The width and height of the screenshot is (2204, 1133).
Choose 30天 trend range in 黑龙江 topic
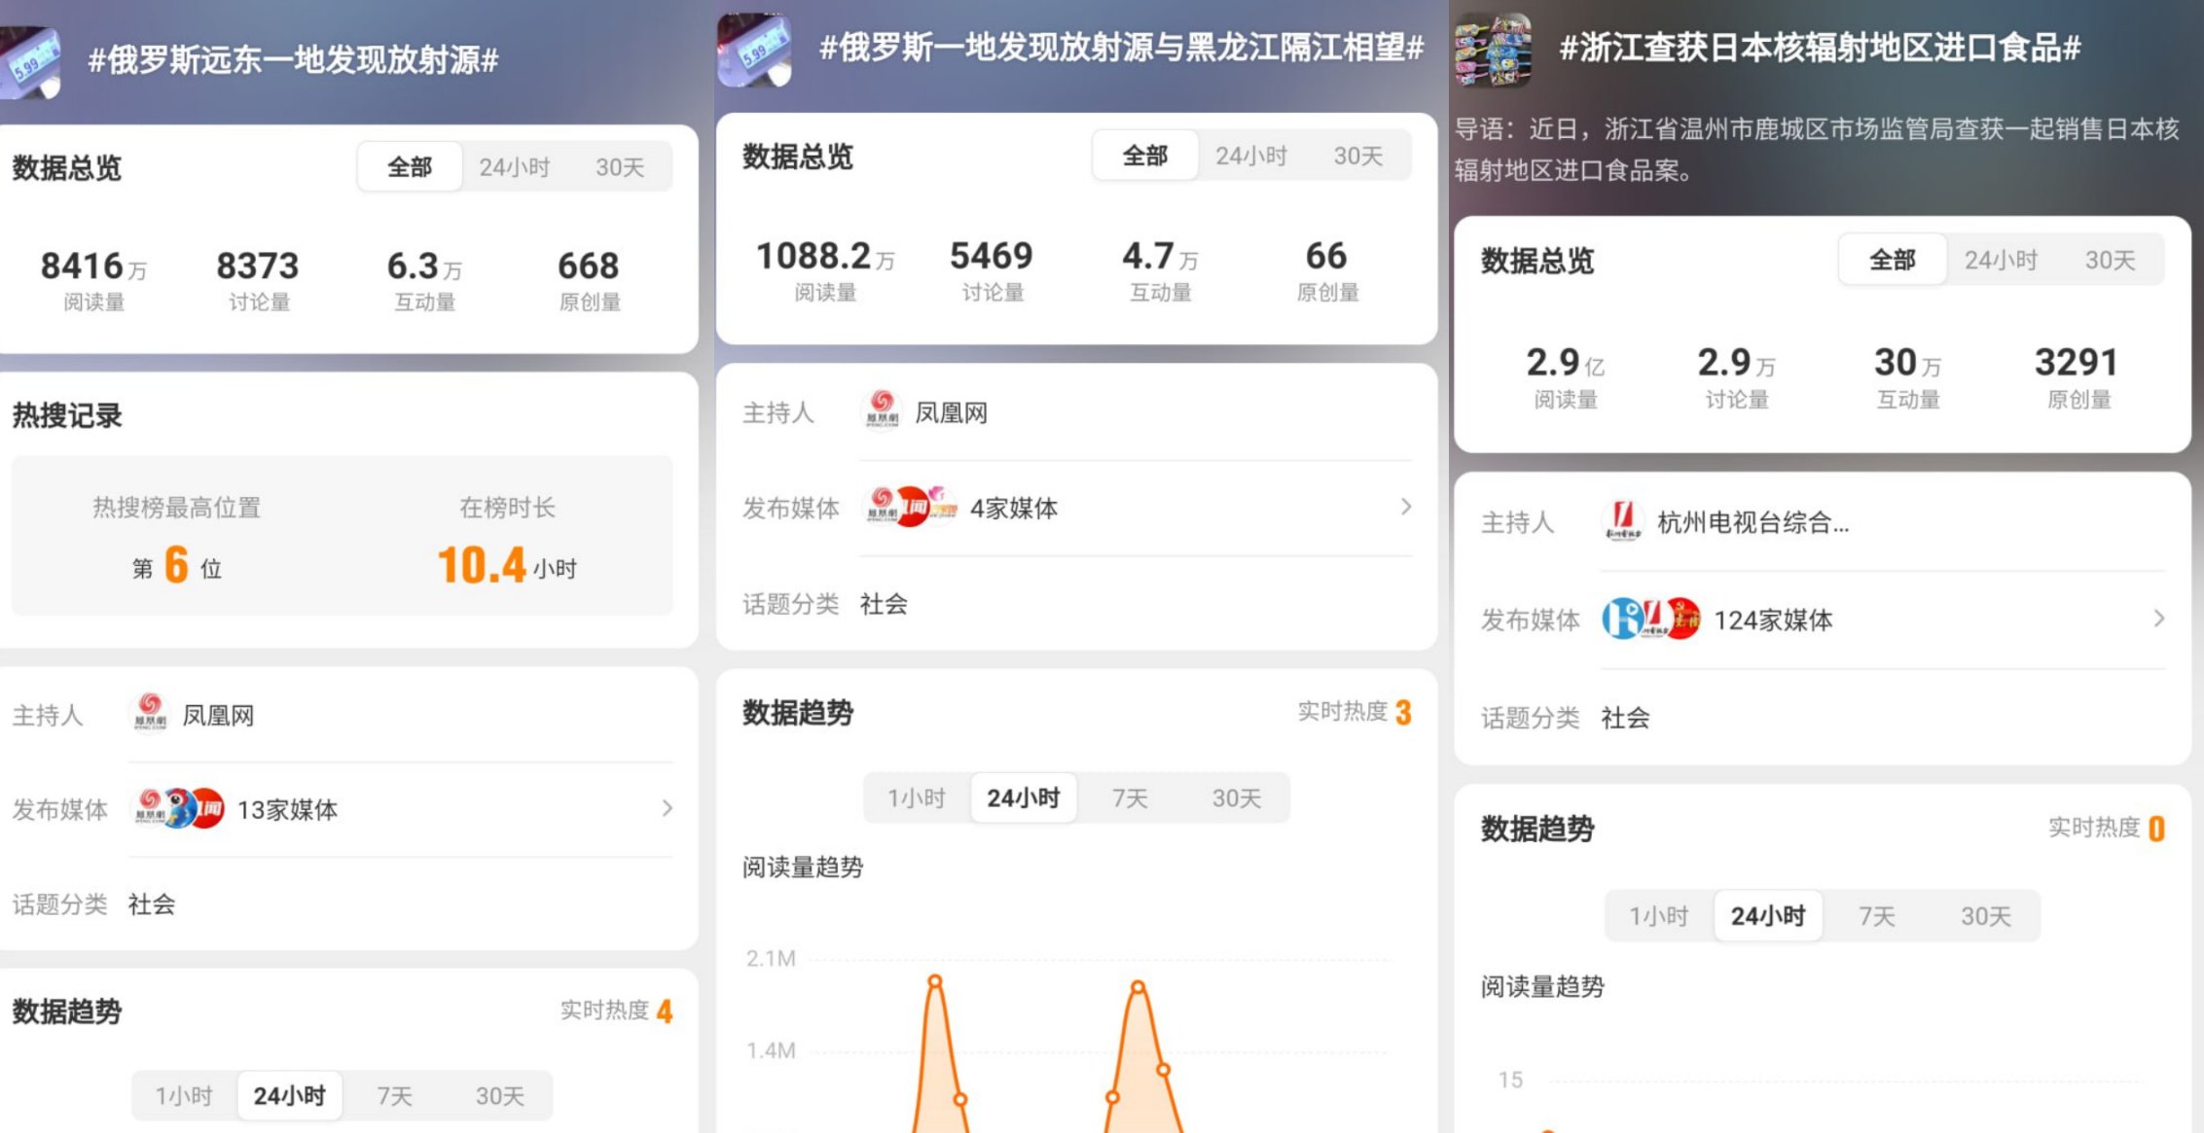pyautogui.click(x=1236, y=798)
